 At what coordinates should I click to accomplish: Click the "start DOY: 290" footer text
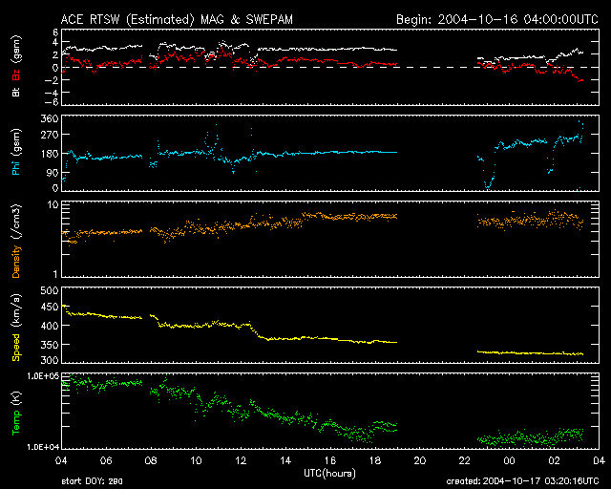tap(92, 481)
